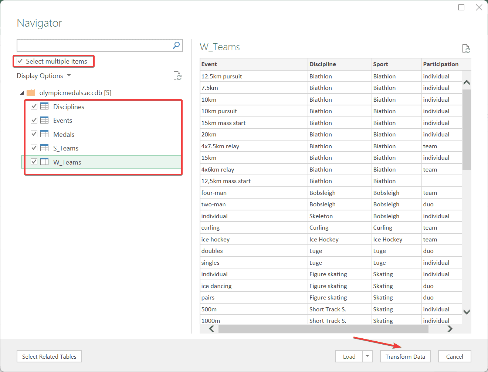Click the Participation column header

tap(446, 64)
